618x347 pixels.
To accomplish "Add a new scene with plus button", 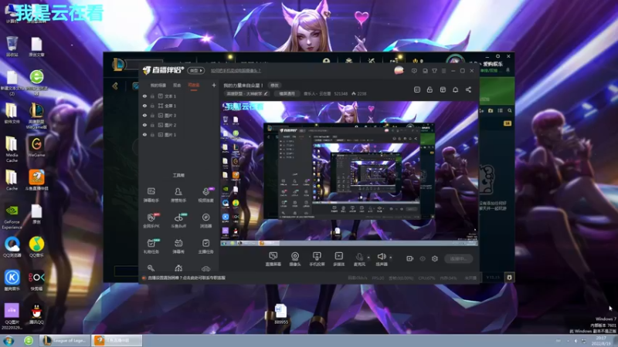I will [214, 85].
